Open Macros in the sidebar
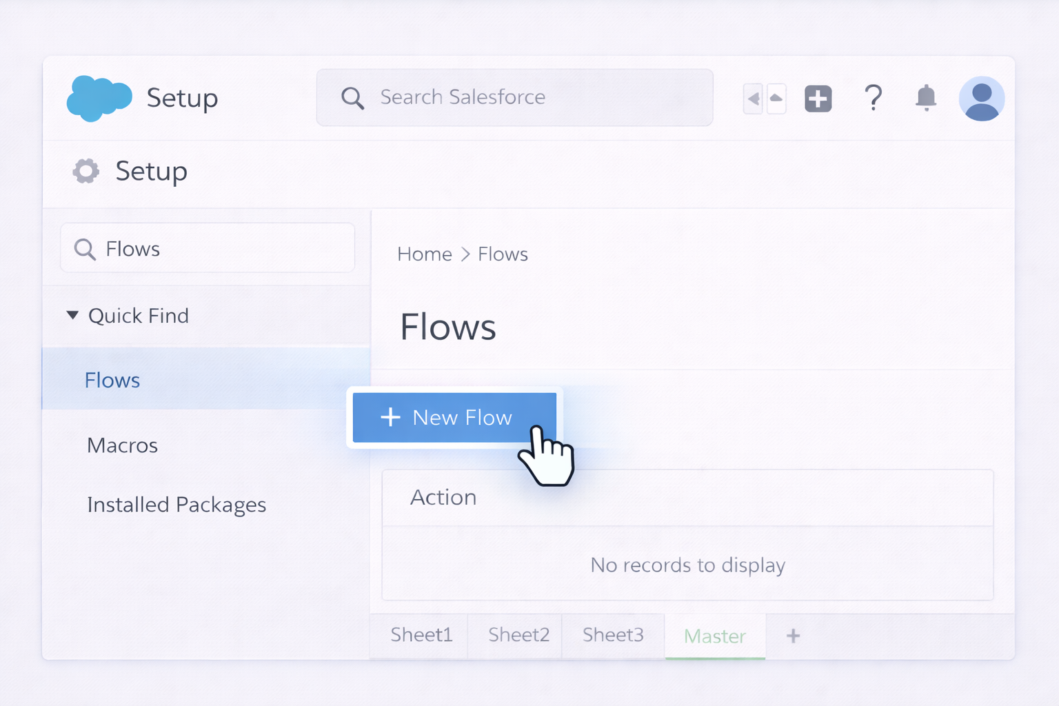 coord(123,445)
